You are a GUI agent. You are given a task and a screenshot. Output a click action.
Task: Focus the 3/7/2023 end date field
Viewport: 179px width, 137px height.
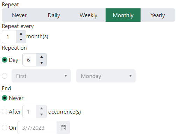37,128
